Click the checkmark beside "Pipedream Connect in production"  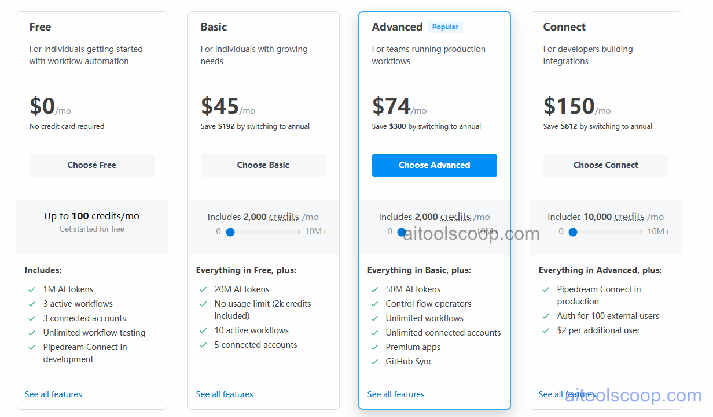545,289
